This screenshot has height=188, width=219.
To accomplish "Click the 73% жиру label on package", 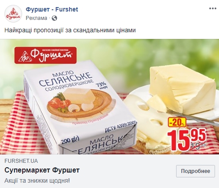I will (x=101, y=86).
